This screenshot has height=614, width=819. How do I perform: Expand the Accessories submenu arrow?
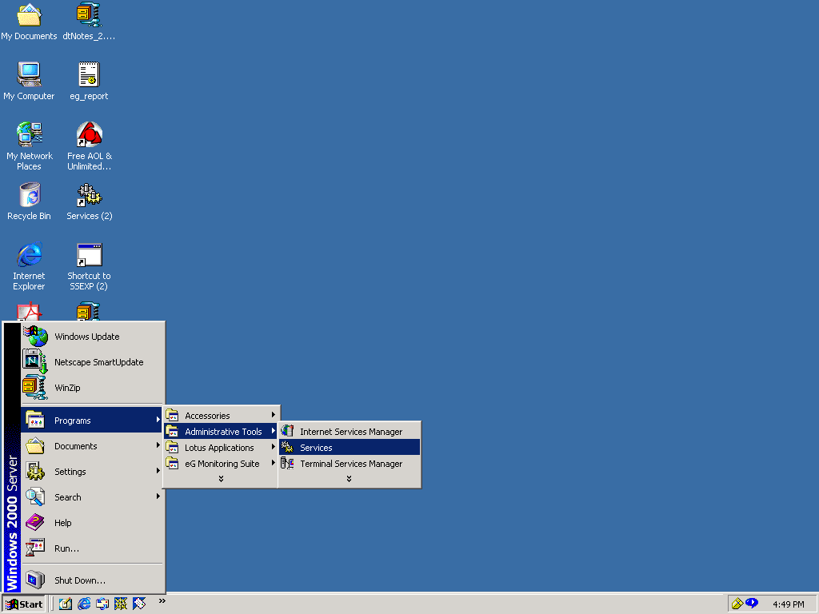point(274,415)
